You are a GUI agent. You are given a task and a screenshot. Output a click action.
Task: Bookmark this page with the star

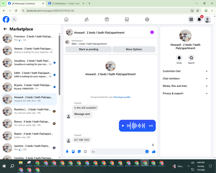198,11
